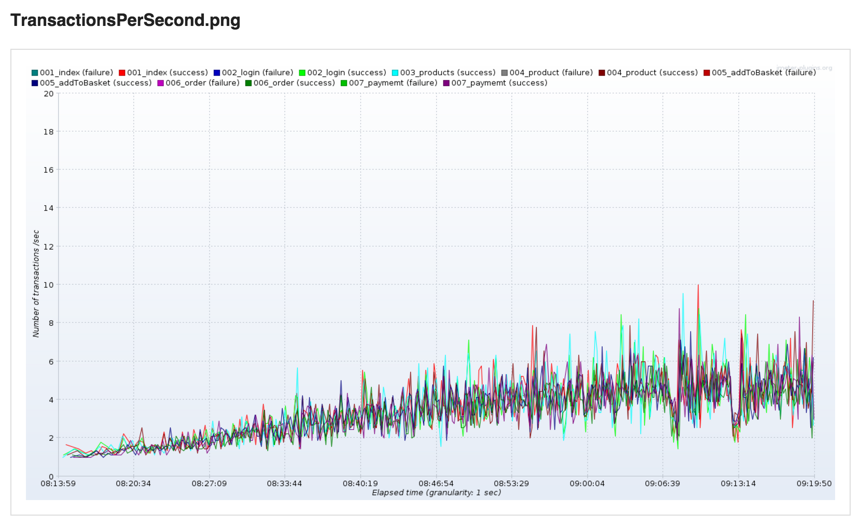Viewport: 860px width, 526px height.
Task: Click the y-axis value 2
Action: click(51, 438)
